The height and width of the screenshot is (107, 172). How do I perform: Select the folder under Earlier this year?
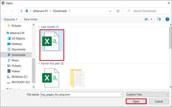coord(77,78)
